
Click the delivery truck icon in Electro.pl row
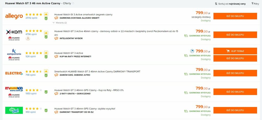tap(186, 74)
